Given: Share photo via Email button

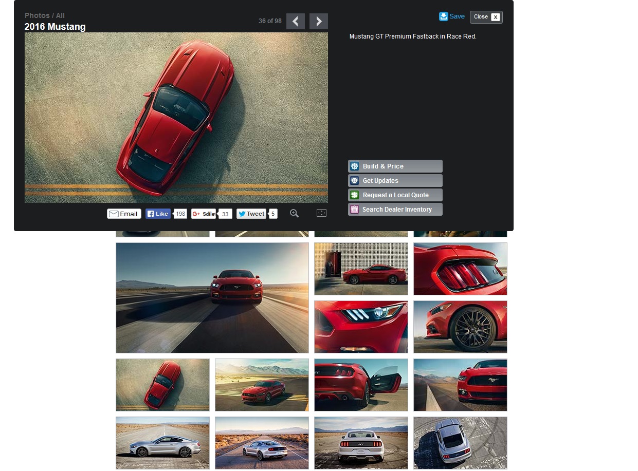Looking at the screenshot, I should pos(124,214).
